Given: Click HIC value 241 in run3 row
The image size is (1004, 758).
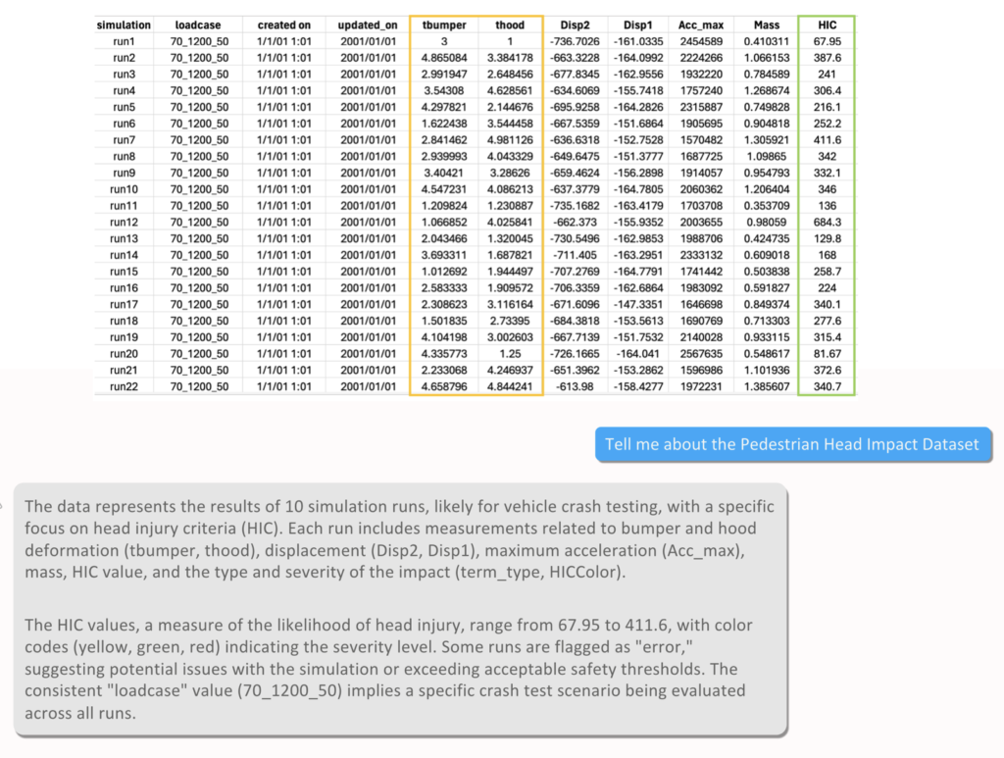Looking at the screenshot, I should (827, 75).
